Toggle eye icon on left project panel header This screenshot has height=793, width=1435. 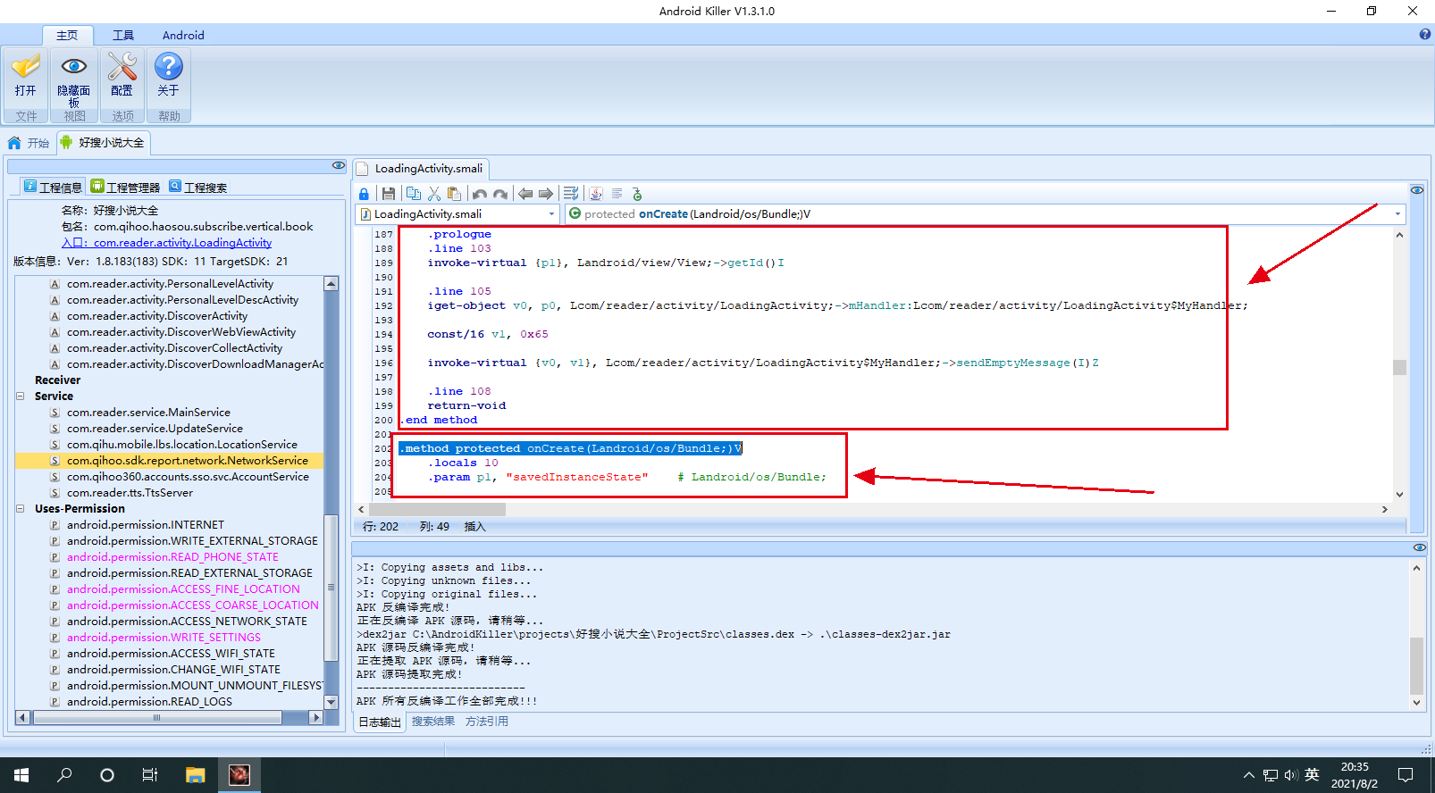coord(339,165)
